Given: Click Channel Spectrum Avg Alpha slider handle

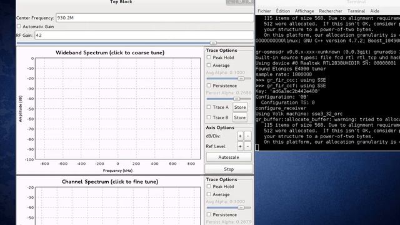Looking at the screenshot, I should click(x=241, y=207).
